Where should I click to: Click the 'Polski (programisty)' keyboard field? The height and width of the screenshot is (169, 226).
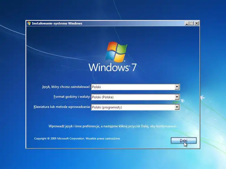tap(135, 107)
